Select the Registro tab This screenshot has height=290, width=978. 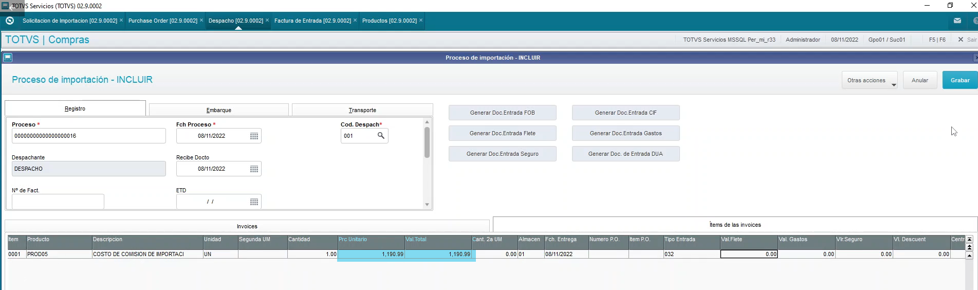75,108
